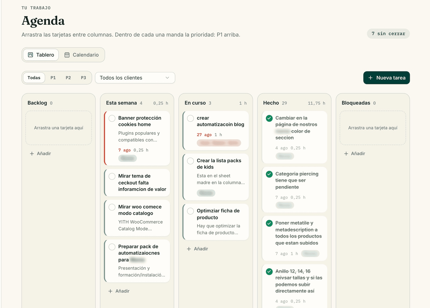The image size is (430, 308).
Task: Click the Backlog empty drop zone
Action: pyautogui.click(x=59, y=128)
